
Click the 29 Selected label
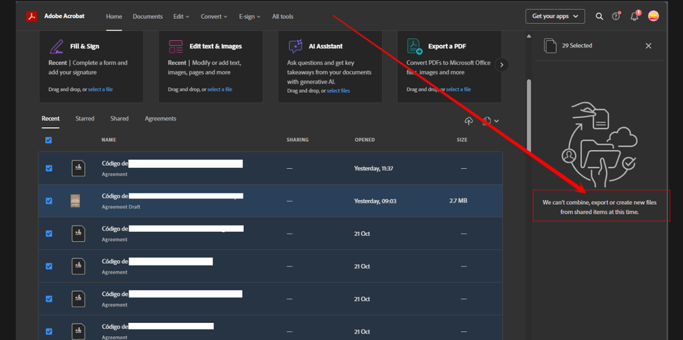pos(577,46)
